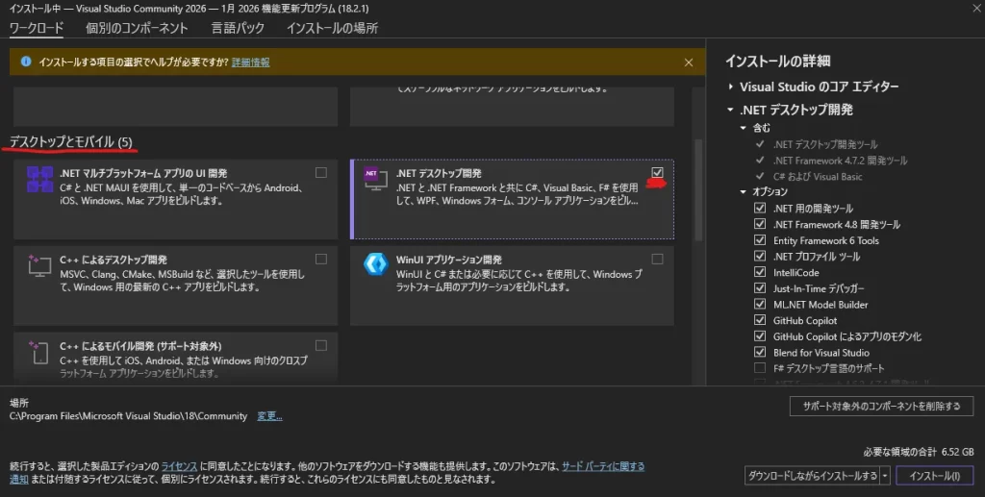The image size is (985, 497).
Task: Dismiss the yellow help banner with X
Action: coord(688,62)
